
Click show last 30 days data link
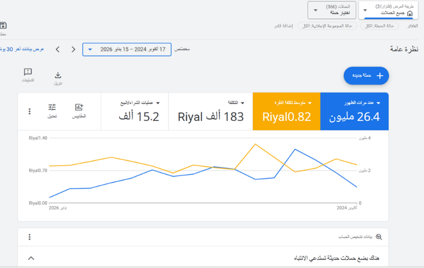22,49
